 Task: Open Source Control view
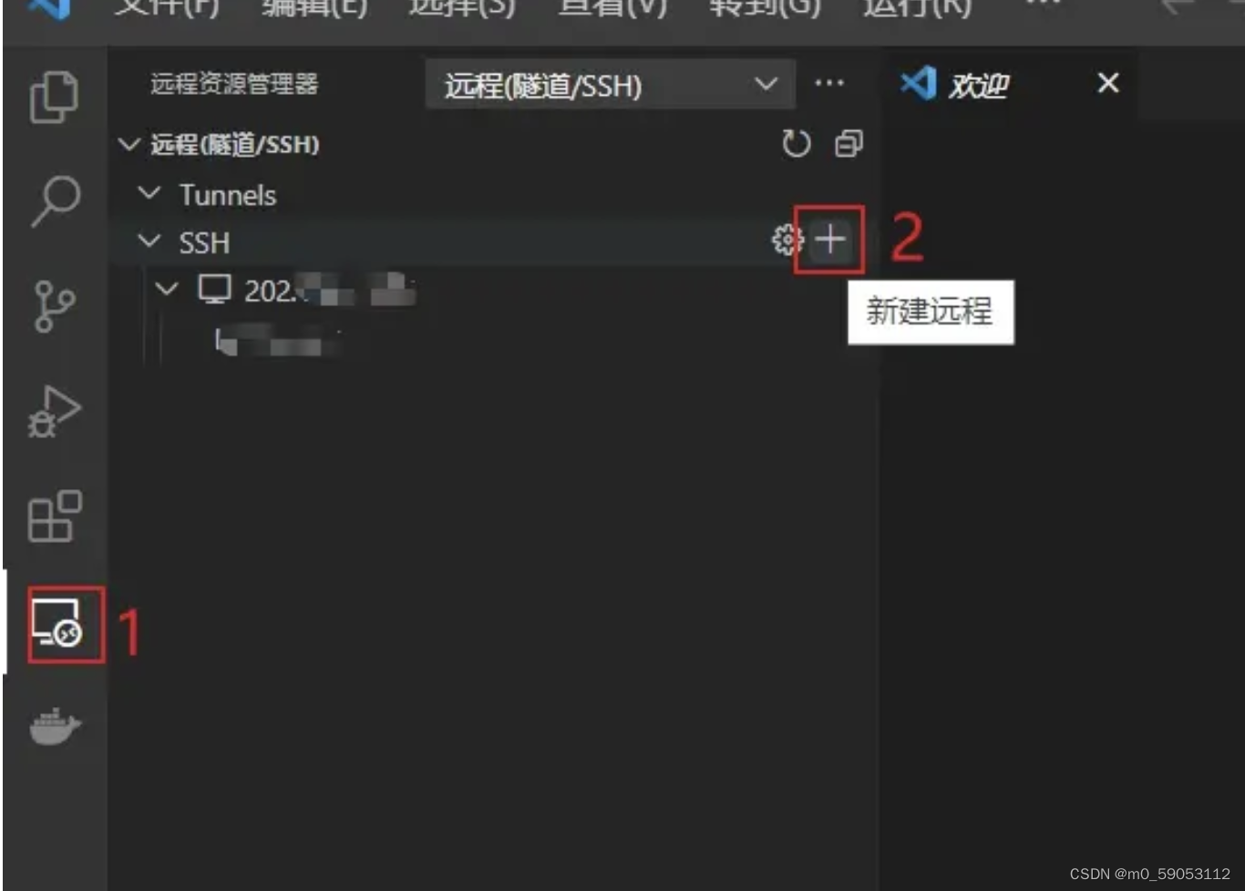point(54,306)
